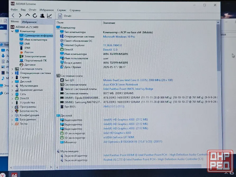This screenshot has height=177, width=236.
Task: Open the nVIDIA GeForce GT 740M link
Action: coord(119,137)
